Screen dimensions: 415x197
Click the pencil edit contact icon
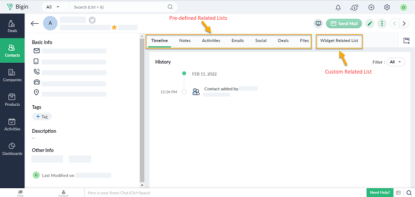[x=370, y=23]
